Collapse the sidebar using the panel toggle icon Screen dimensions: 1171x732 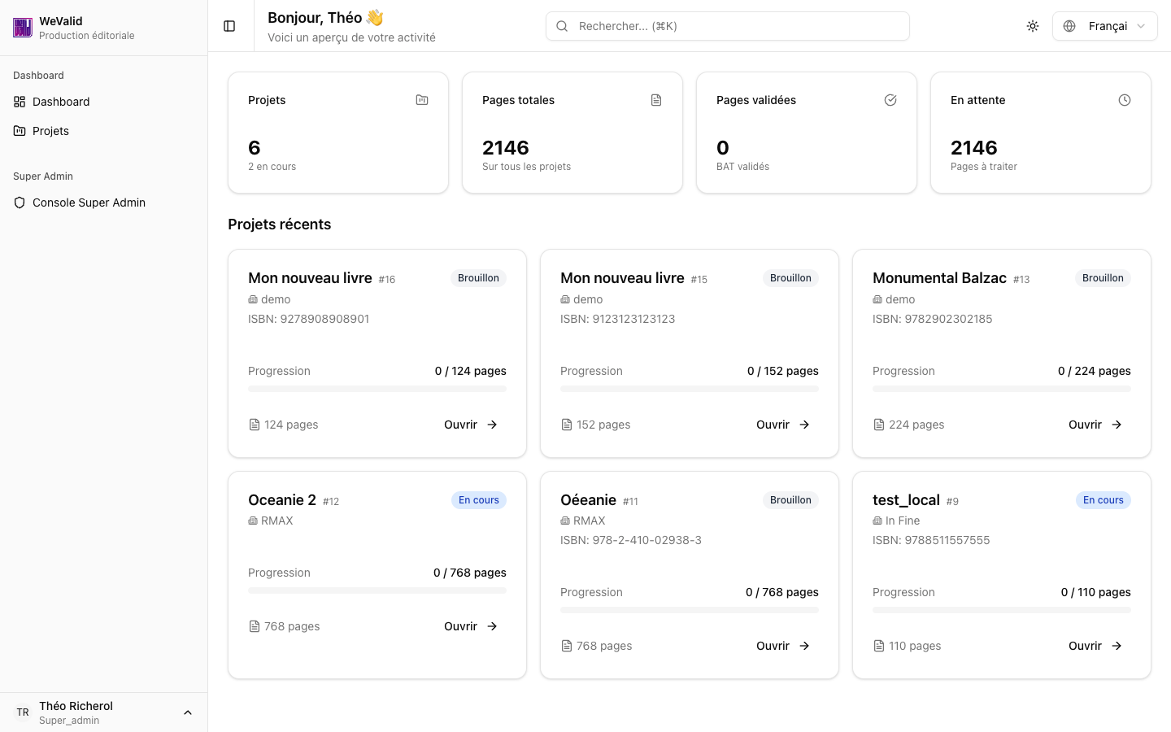(x=229, y=25)
